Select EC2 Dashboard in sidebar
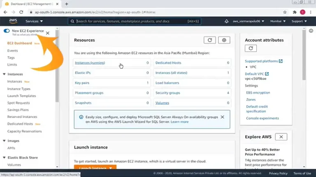 coord(20,43)
